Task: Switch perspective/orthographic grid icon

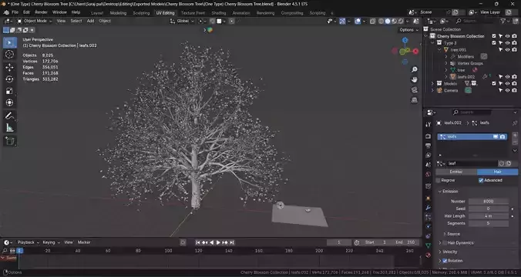Action: [415, 100]
